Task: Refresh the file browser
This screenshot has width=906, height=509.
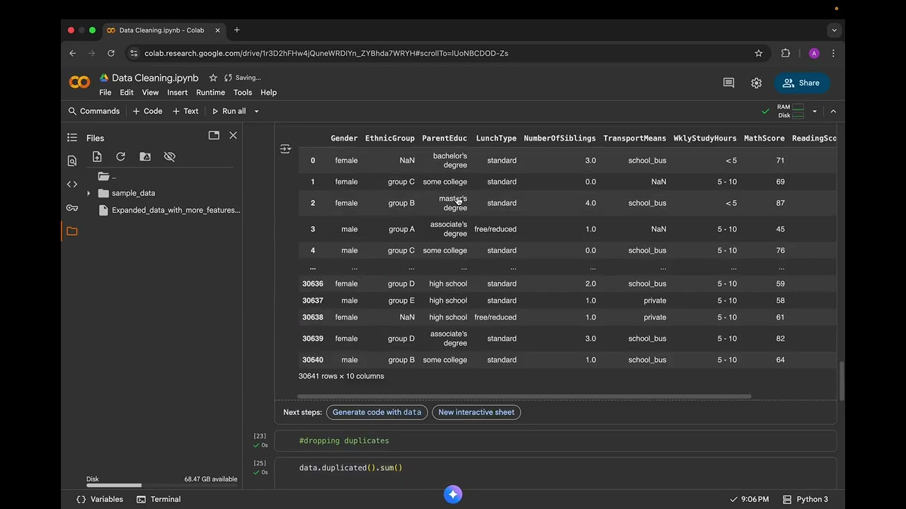Action: 120,157
